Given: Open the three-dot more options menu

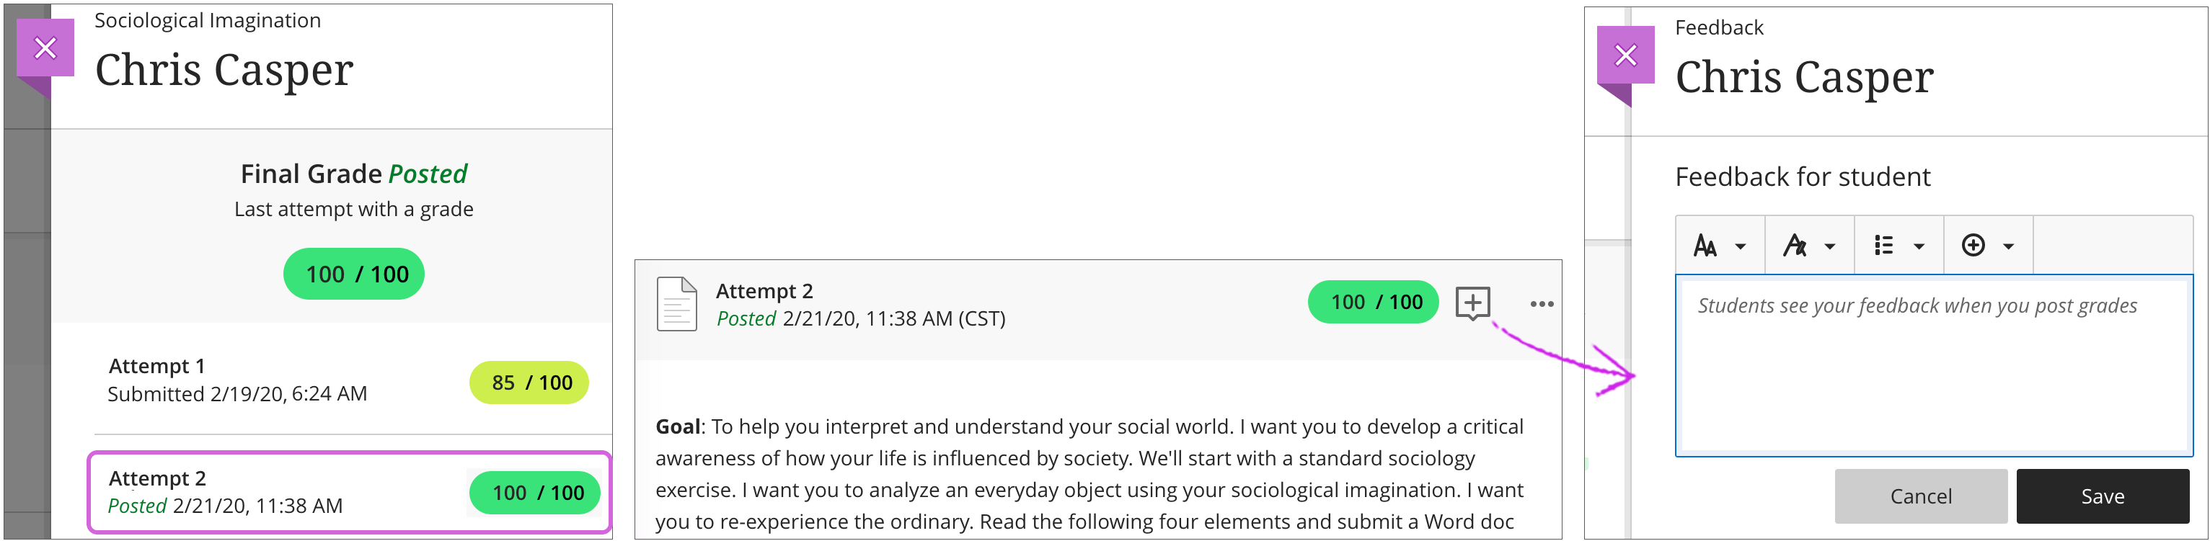Looking at the screenshot, I should point(1541,303).
